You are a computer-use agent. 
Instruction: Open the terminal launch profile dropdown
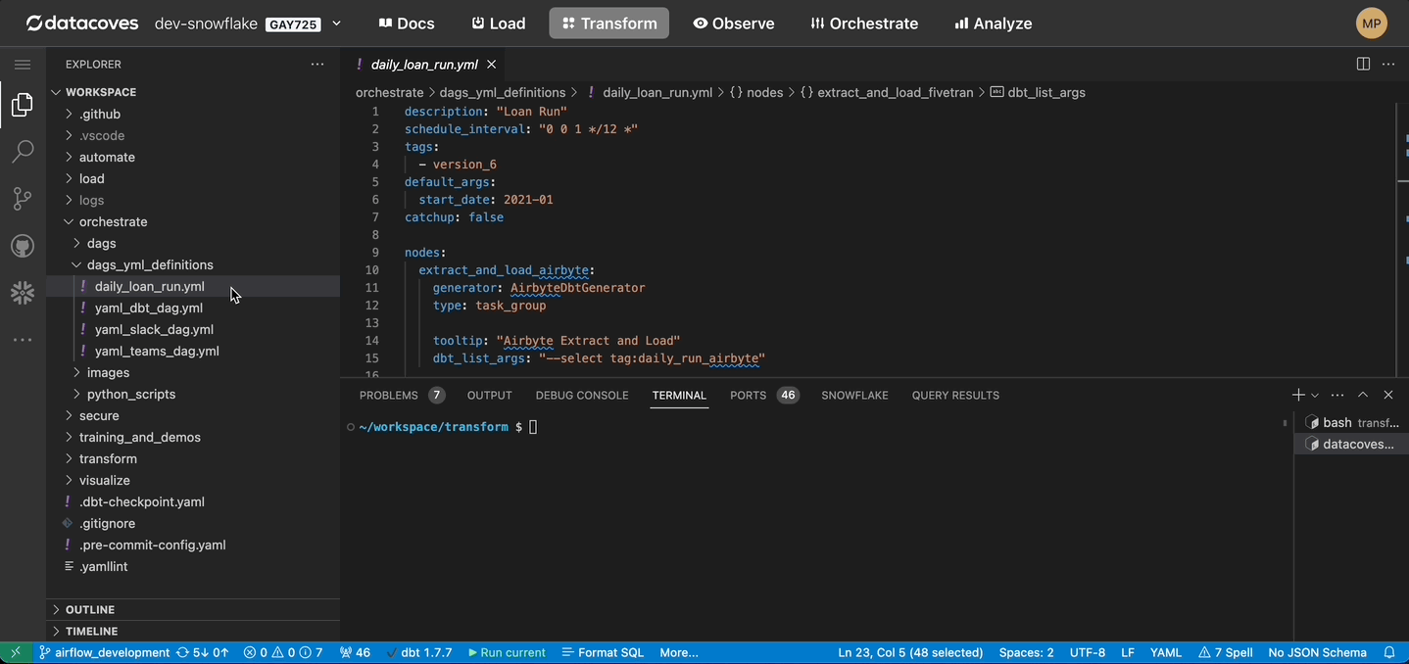pyautogui.click(x=1315, y=395)
